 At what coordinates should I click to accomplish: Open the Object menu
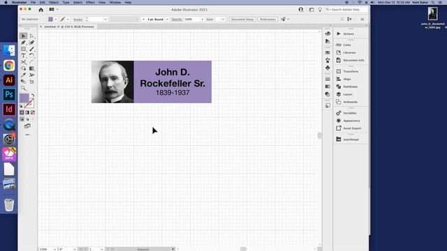54,2
